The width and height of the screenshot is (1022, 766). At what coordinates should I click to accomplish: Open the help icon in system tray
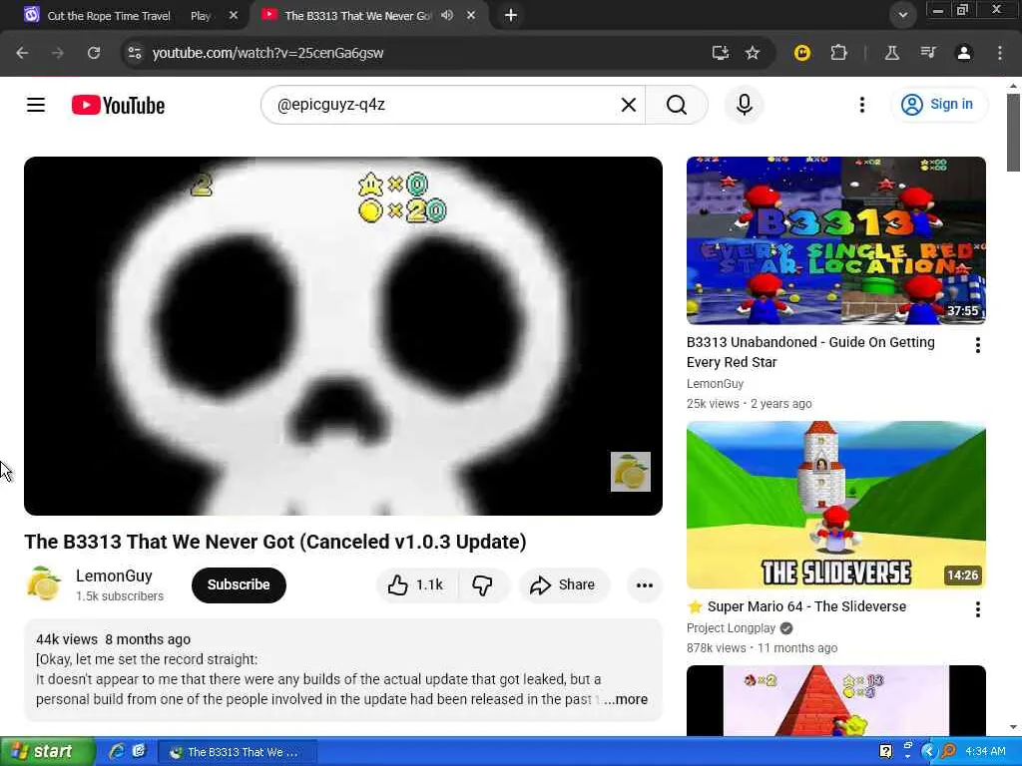pos(886,751)
